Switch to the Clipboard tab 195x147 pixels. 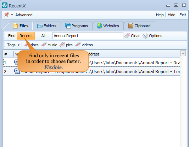[x=139, y=26]
